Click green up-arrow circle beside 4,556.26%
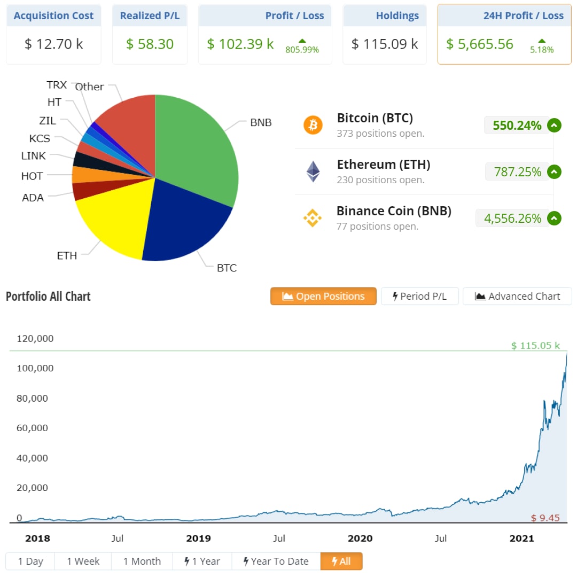The width and height of the screenshot is (577, 577). (554, 219)
